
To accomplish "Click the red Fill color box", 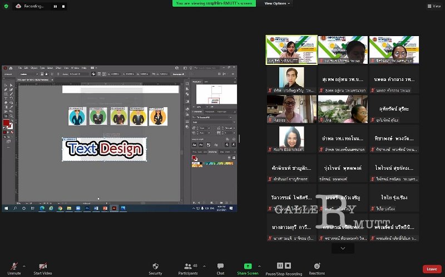I will 6,123.
